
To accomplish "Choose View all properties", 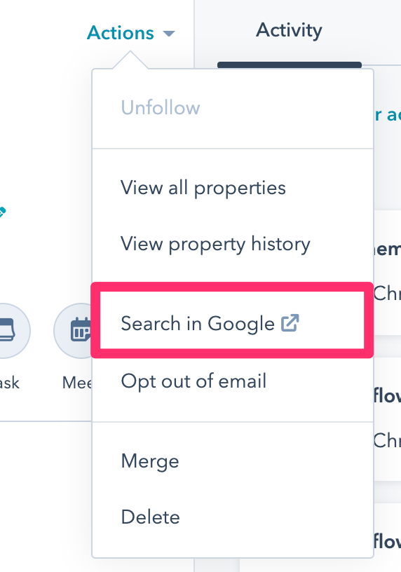I will coord(203,189).
